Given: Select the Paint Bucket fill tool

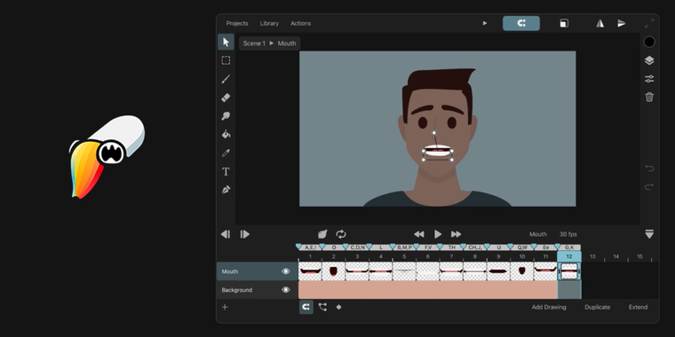Looking at the screenshot, I should pos(226,135).
